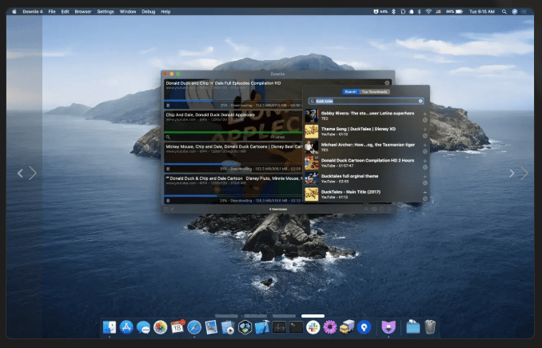Pause the Donald Duck & Chip and Dale Cartoon download
Image resolution: width=542 pixels, height=348 pixels.
point(168,201)
